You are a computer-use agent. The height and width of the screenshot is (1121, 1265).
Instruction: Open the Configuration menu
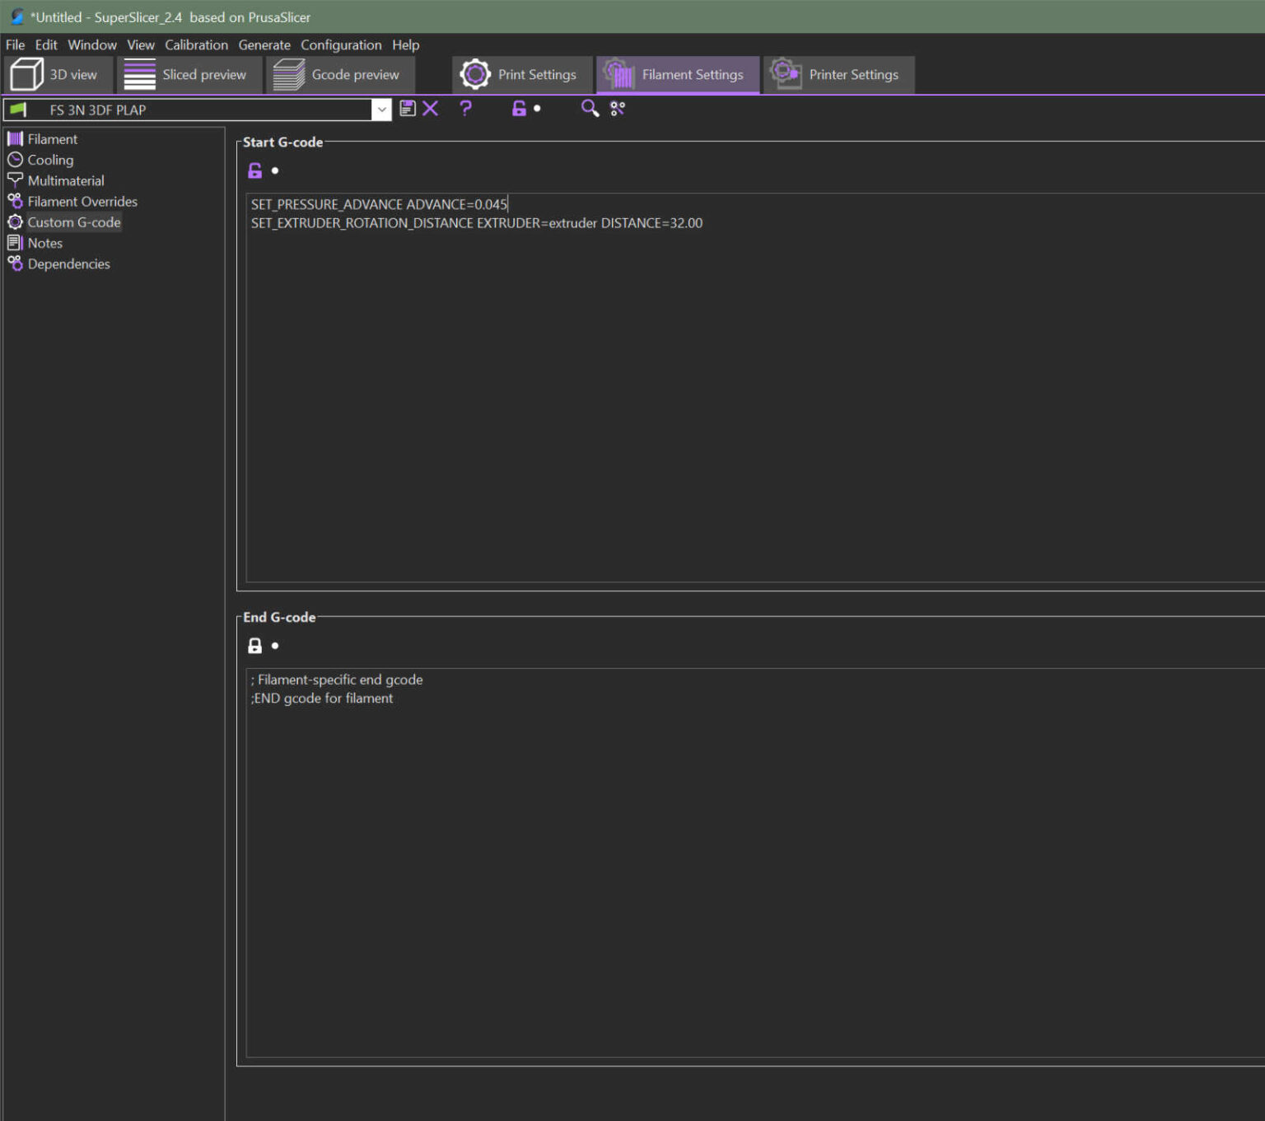(341, 45)
